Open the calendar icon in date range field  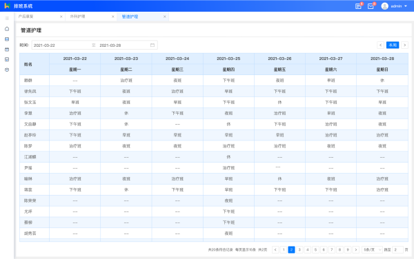152,45
